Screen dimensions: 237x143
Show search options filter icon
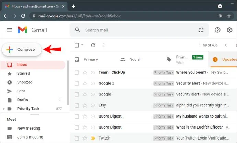[201, 30]
